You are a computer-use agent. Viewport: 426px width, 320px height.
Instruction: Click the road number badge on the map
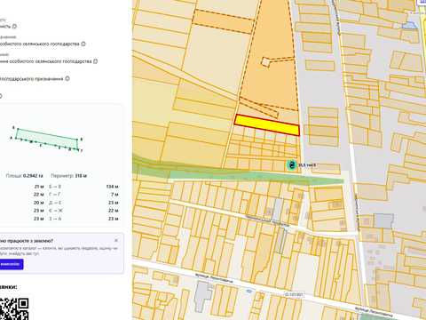tap(294, 295)
